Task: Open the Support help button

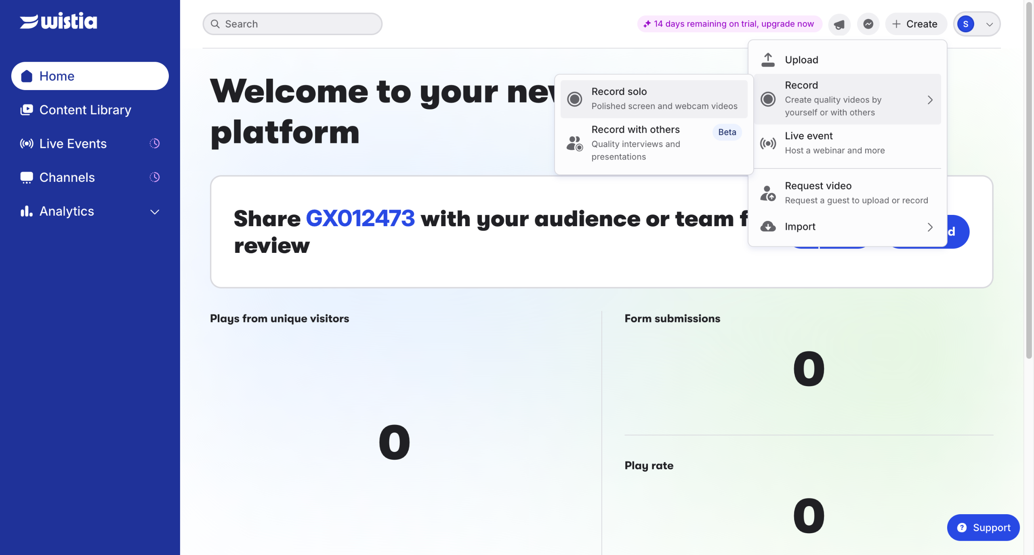Action: pyautogui.click(x=983, y=528)
